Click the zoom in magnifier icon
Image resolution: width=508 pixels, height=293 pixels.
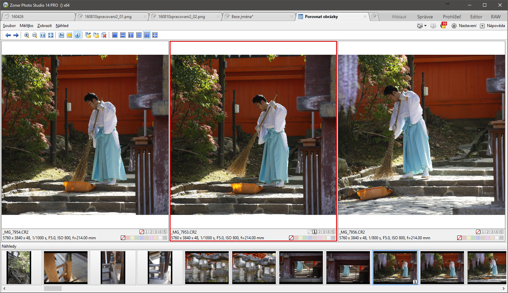tap(27, 35)
